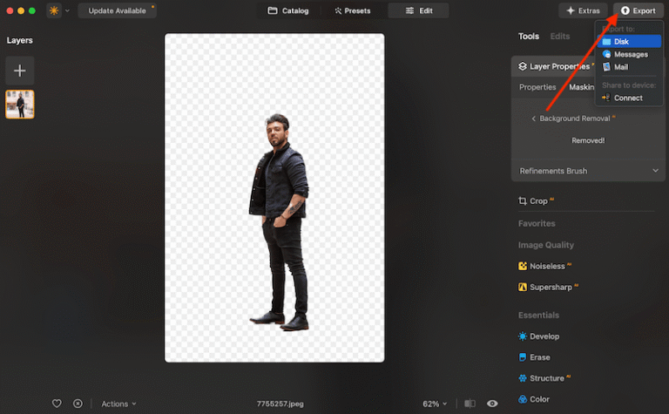Image resolution: width=669 pixels, height=414 pixels.
Task: Click the Luminar sun logo icon
Action: [x=54, y=10]
